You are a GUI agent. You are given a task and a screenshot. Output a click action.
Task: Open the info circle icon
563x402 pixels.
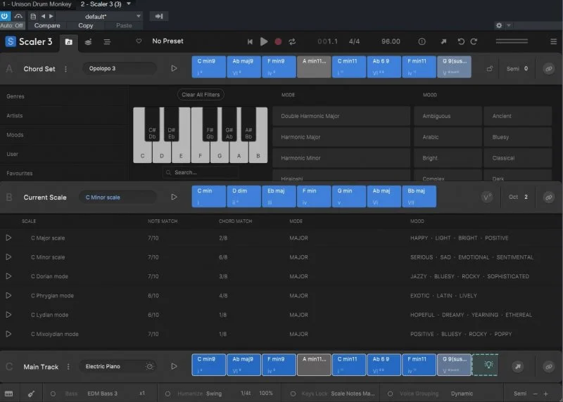point(422,41)
